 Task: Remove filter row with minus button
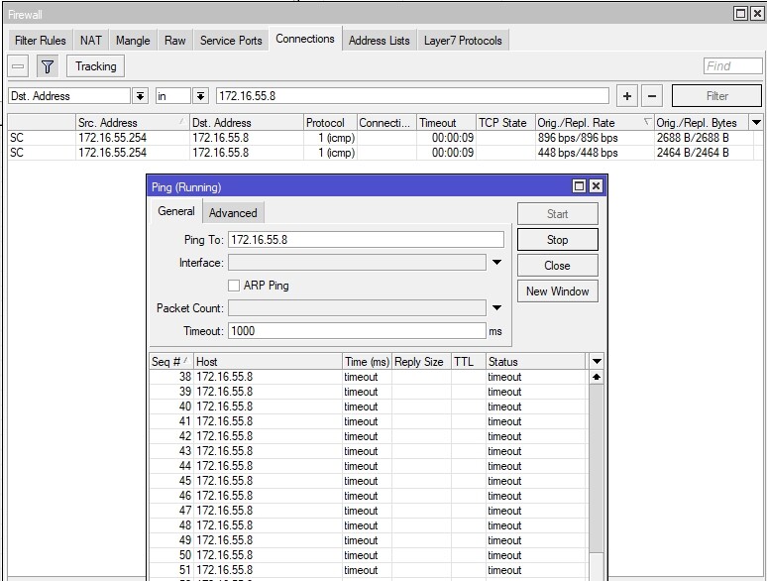click(x=651, y=96)
